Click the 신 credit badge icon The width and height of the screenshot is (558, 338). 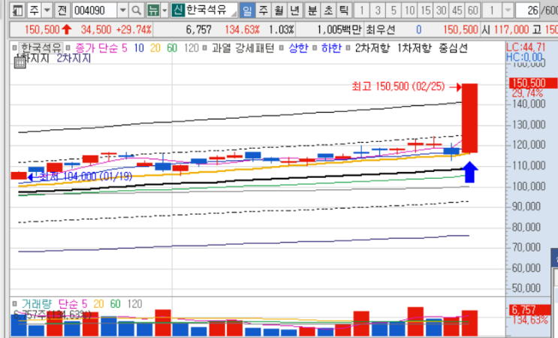177,10
